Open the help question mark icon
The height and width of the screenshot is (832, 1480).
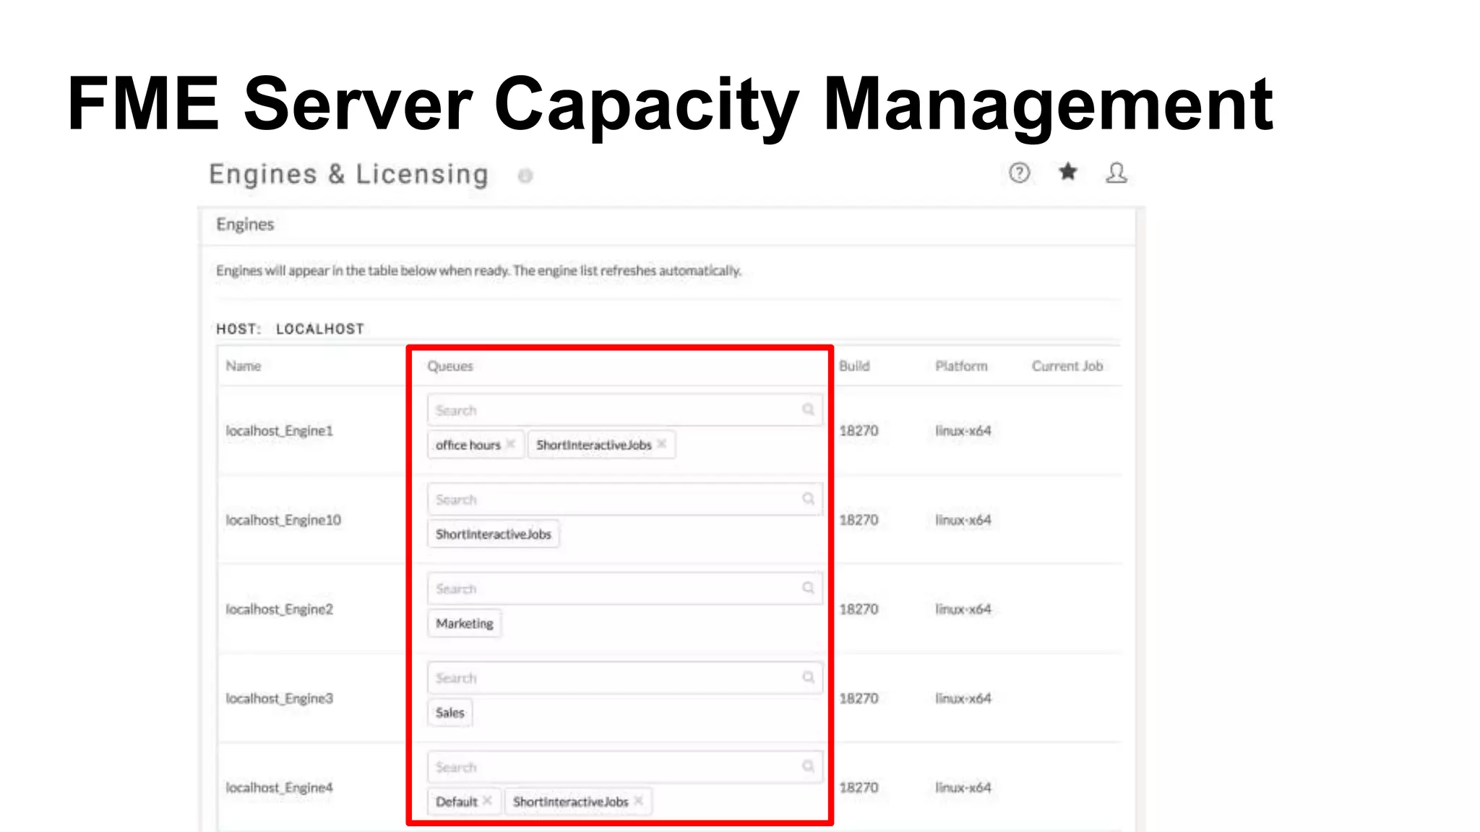(1019, 173)
